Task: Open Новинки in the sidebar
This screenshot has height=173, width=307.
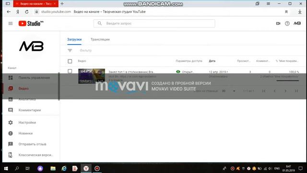Action: [x=30, y=133]
